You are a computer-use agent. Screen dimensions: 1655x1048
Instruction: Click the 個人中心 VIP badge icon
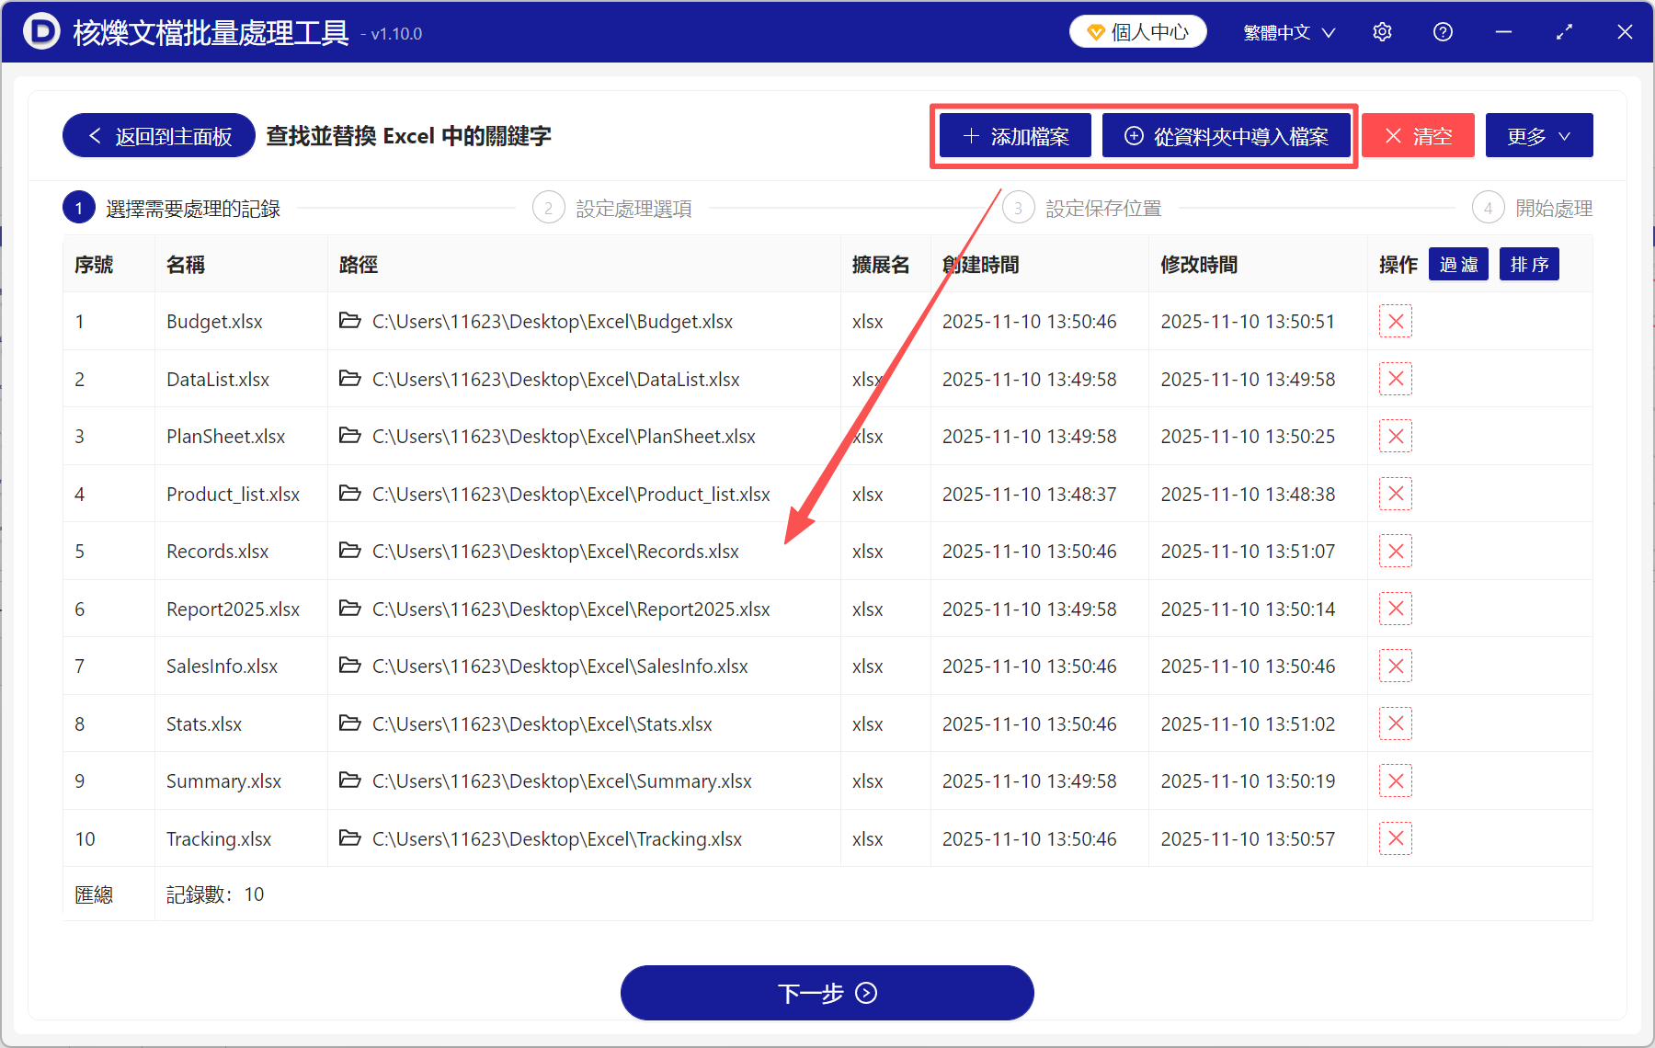coord(1095,30)
